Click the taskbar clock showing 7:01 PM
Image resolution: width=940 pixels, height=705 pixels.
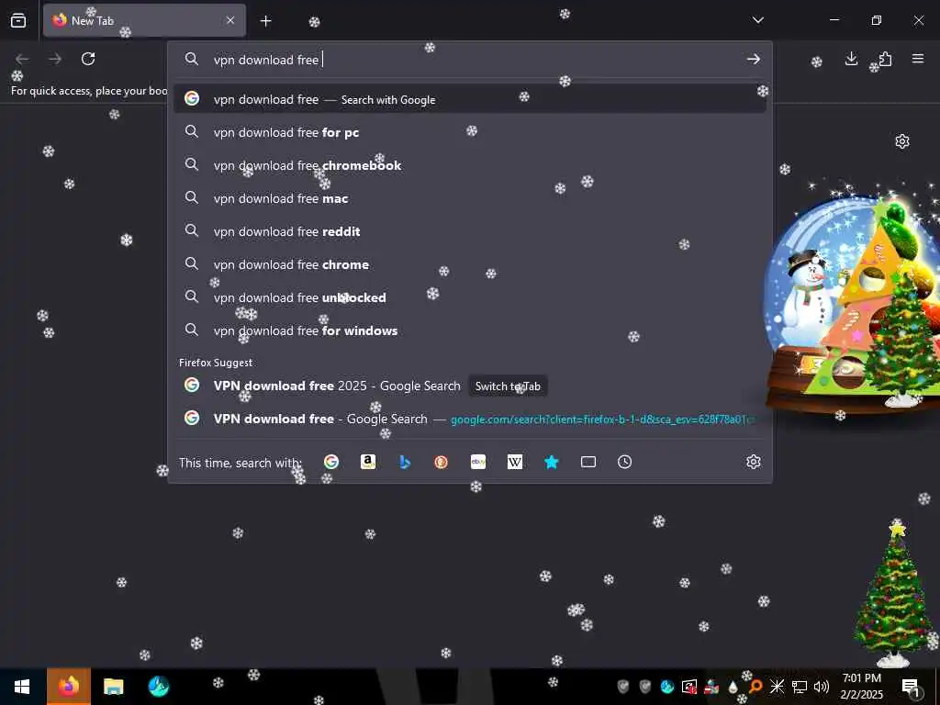(x=861, y=687)
